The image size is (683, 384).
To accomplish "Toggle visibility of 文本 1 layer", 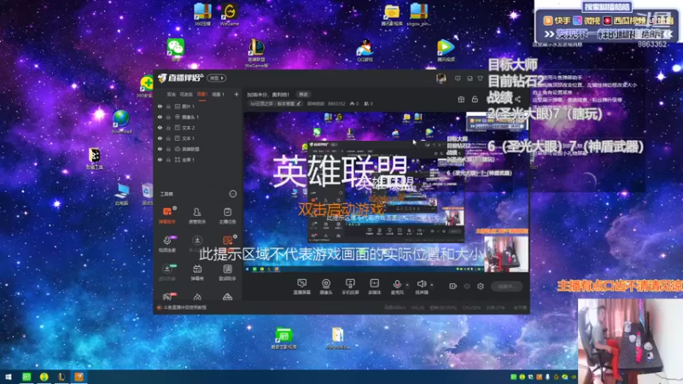I will pos(160,138).
